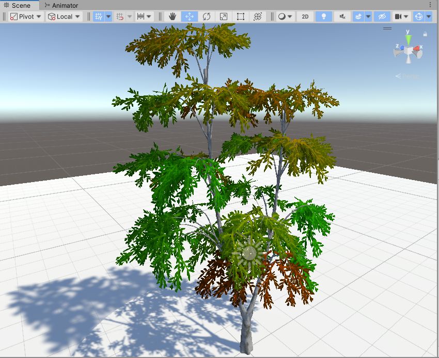Click the padlock to lock view rotation
439x358 pixels.
tap(426, 33)
